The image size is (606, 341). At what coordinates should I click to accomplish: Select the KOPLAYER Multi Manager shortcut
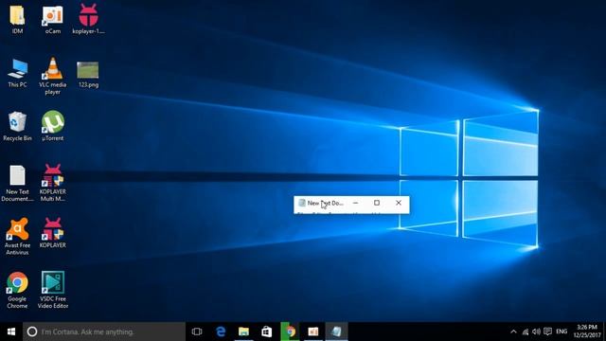53,183
